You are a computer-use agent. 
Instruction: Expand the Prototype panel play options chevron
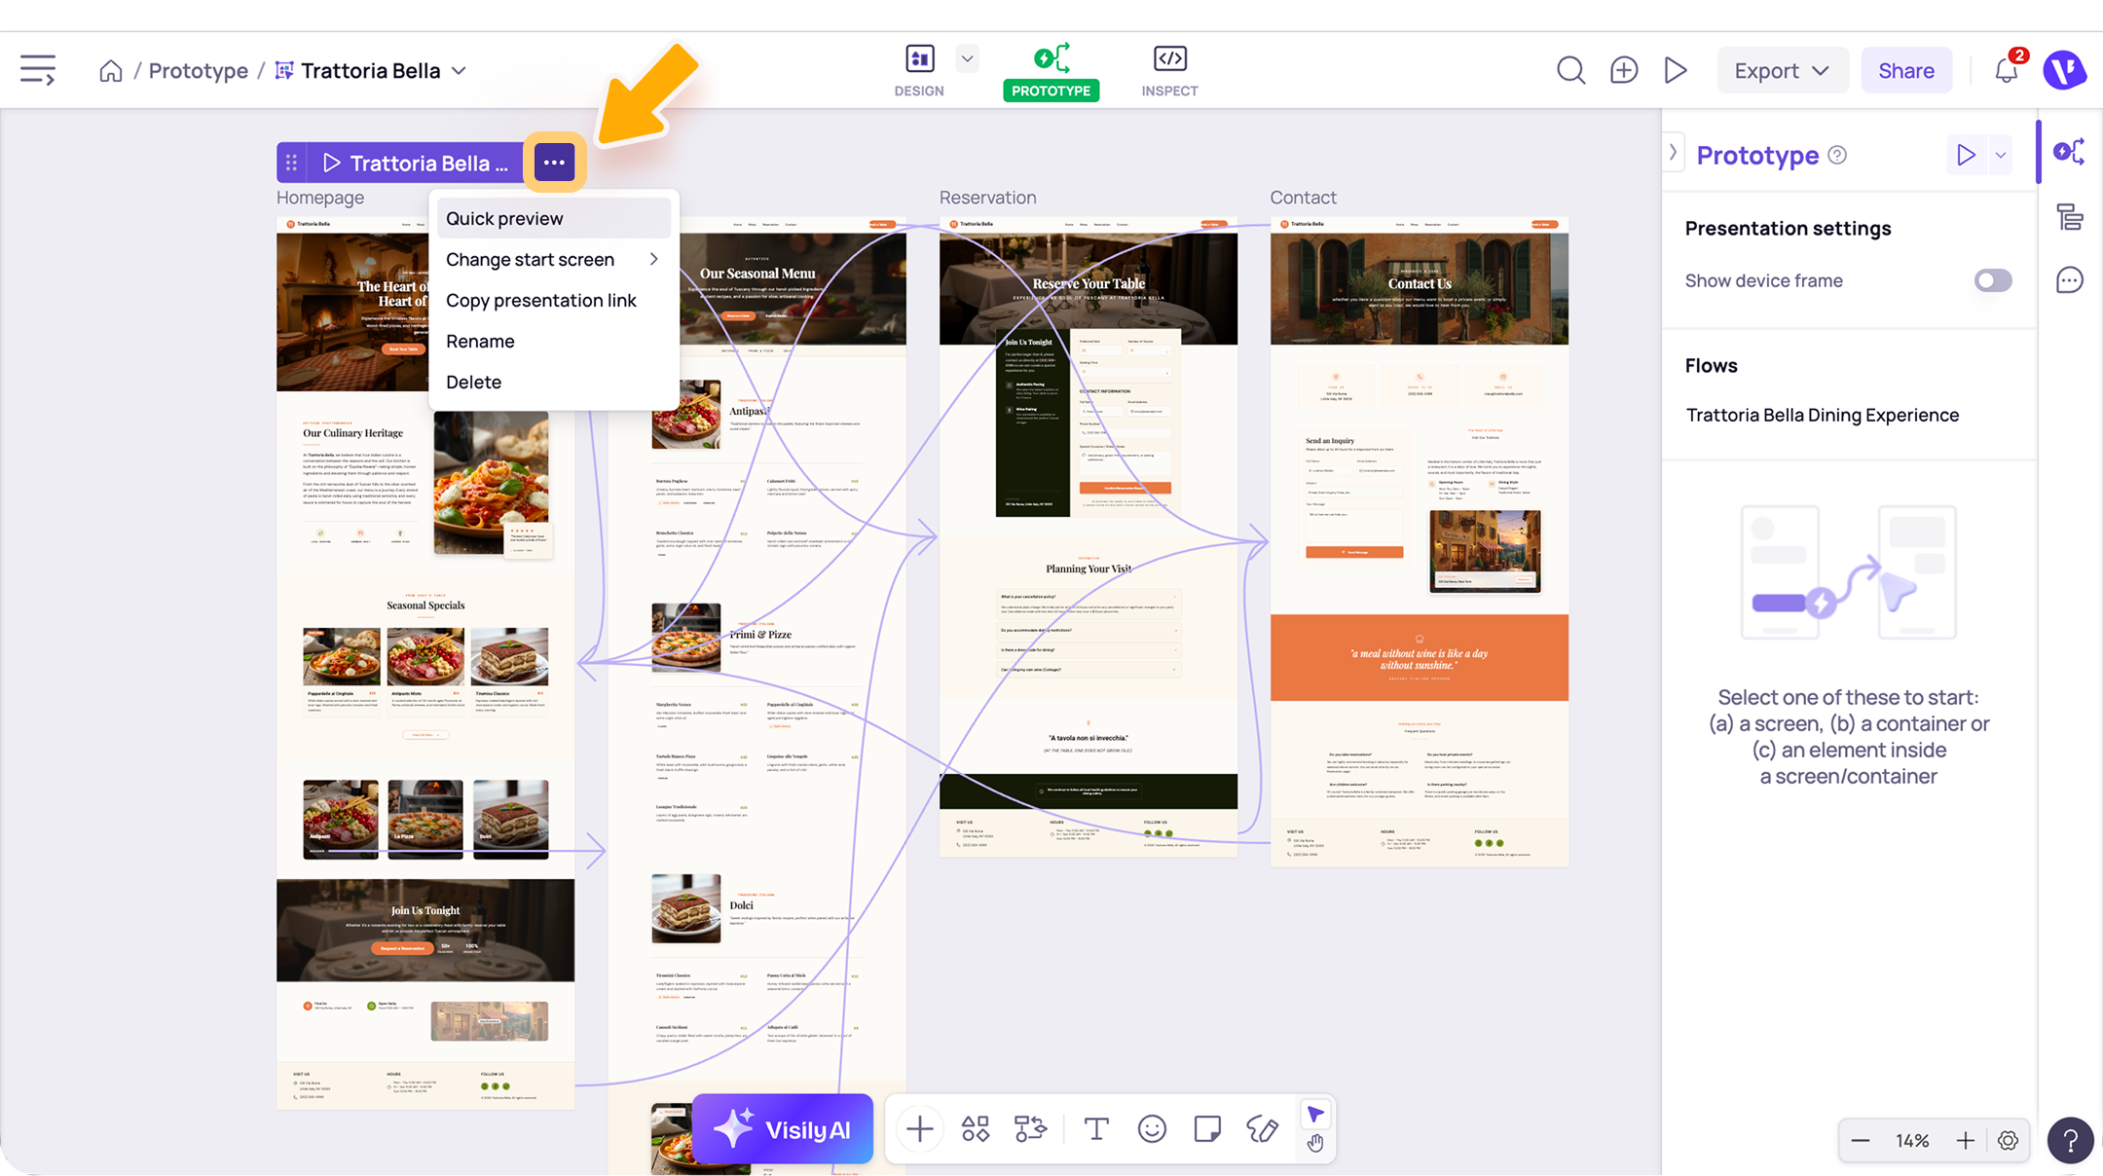[x=2001, y=155]
